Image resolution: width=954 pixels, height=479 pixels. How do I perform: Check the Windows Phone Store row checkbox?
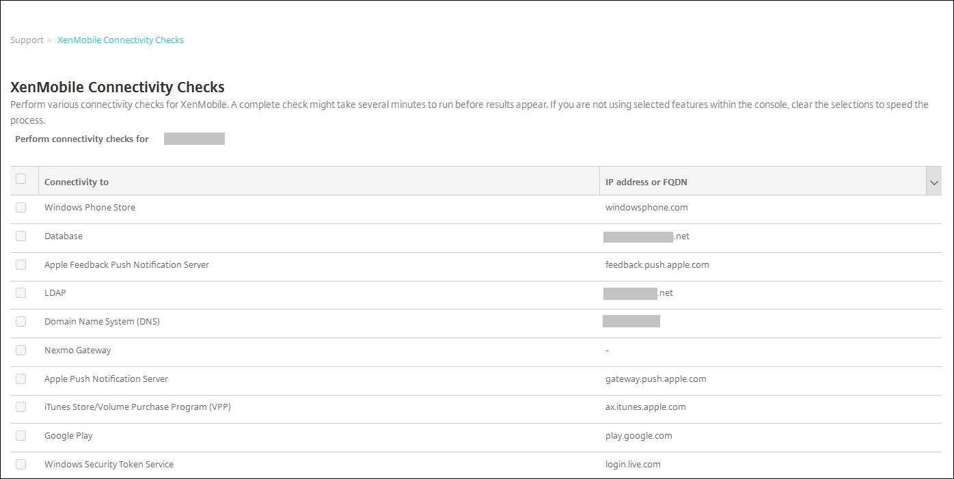point(21,208)
